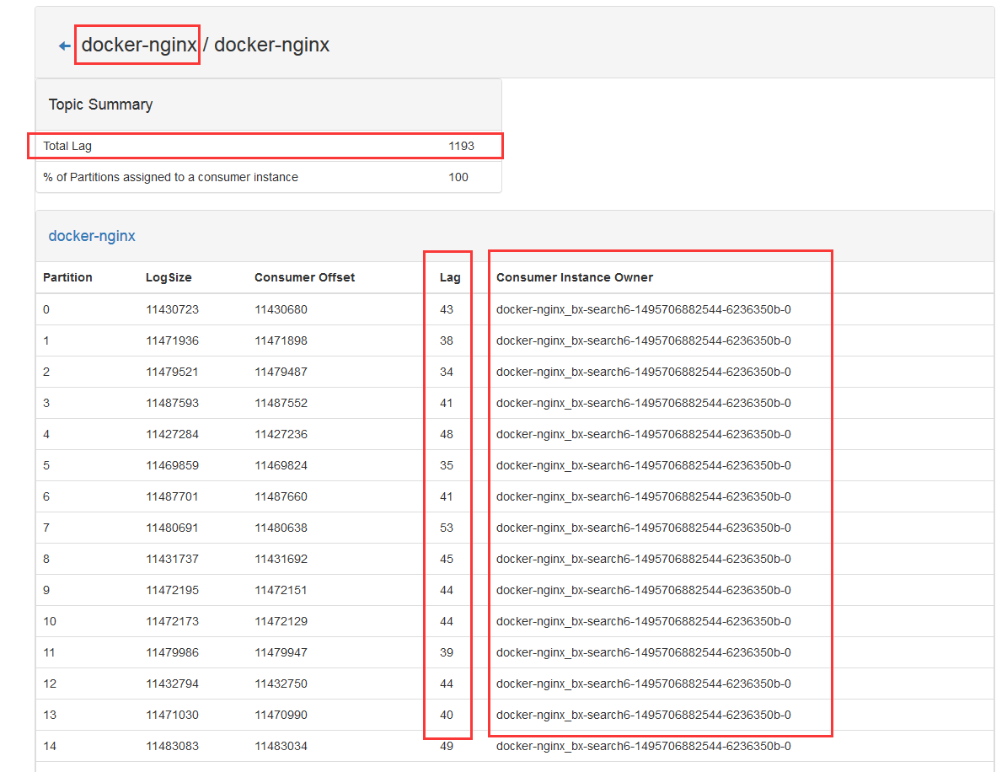Select LogSize 11469859
The width and height of the screenshot is (1007, 772).
coord(172,465)
